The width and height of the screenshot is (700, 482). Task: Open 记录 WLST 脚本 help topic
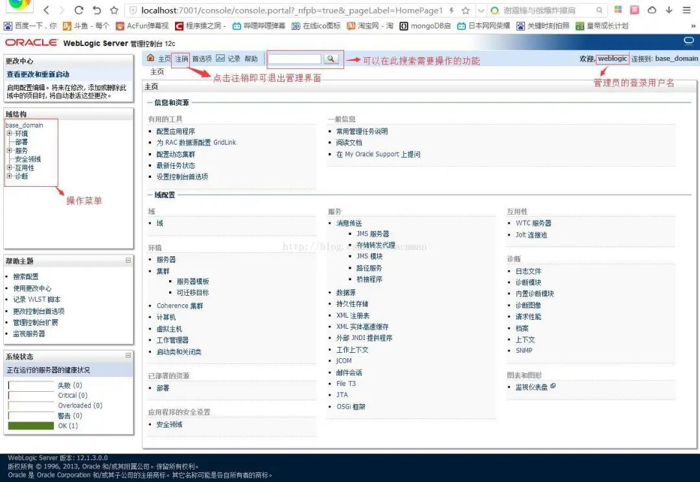[x=36, y=300]
